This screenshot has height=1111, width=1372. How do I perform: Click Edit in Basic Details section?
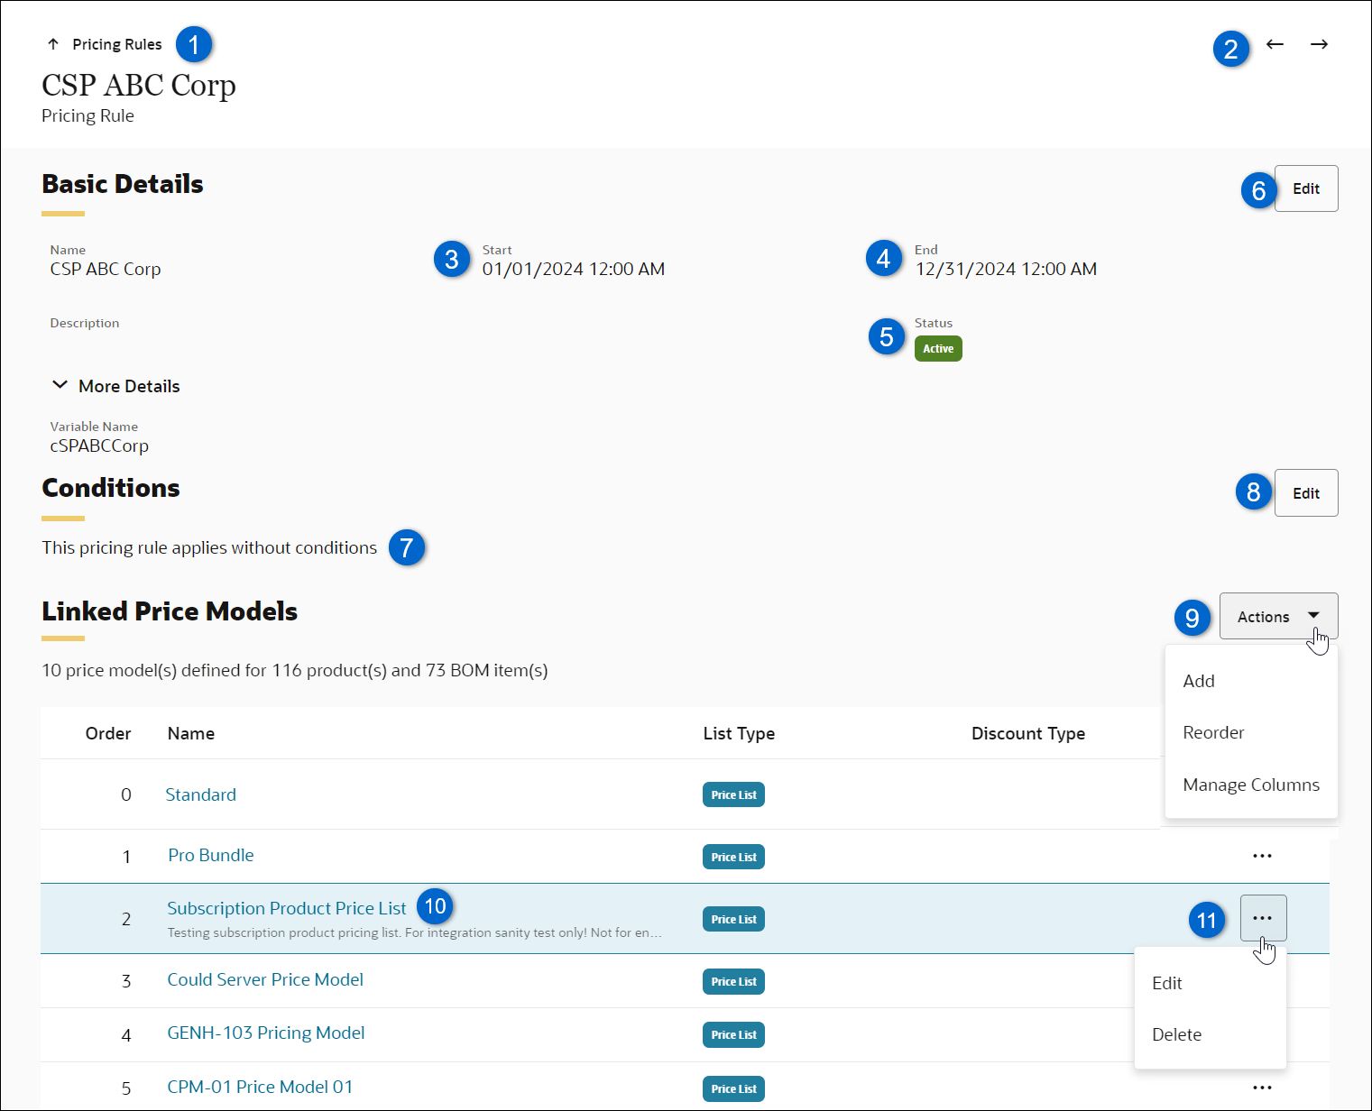1305,188
